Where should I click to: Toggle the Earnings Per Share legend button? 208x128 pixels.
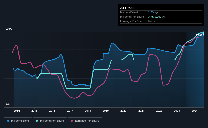[85, 121]
